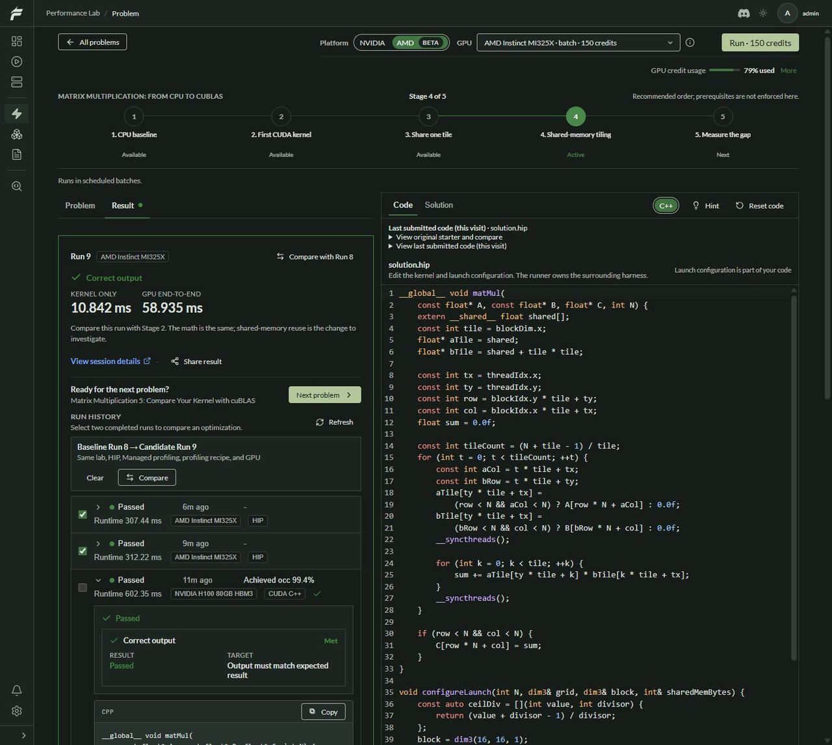Open the GPU selection dropdown
The image size is (832, 745).
578,43
